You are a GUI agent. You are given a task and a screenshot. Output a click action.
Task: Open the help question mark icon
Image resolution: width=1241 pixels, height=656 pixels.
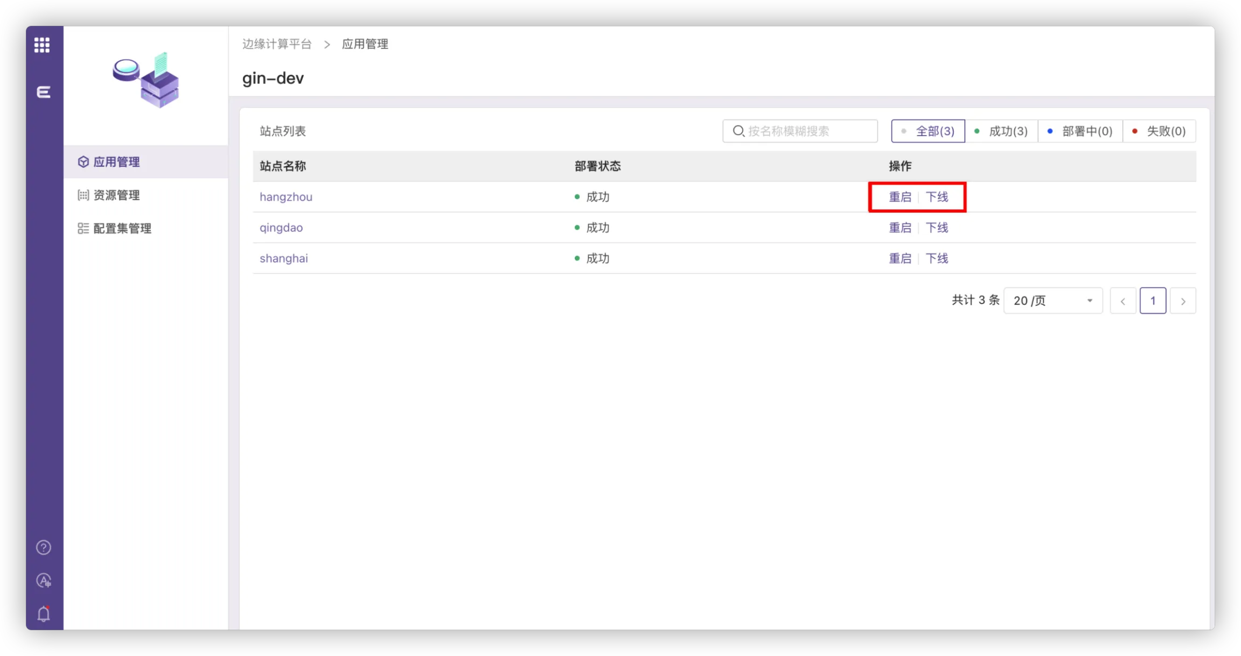point(44,547)
